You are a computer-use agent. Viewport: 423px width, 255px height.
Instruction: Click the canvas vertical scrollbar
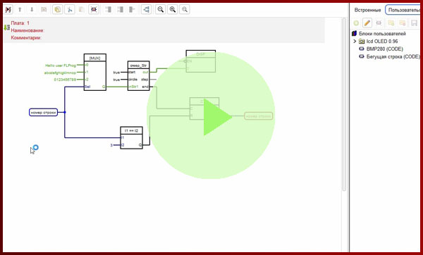coord(344,104)
